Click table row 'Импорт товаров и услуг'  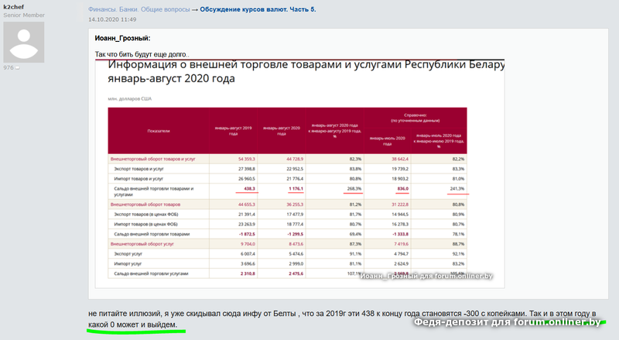point(287,179)
